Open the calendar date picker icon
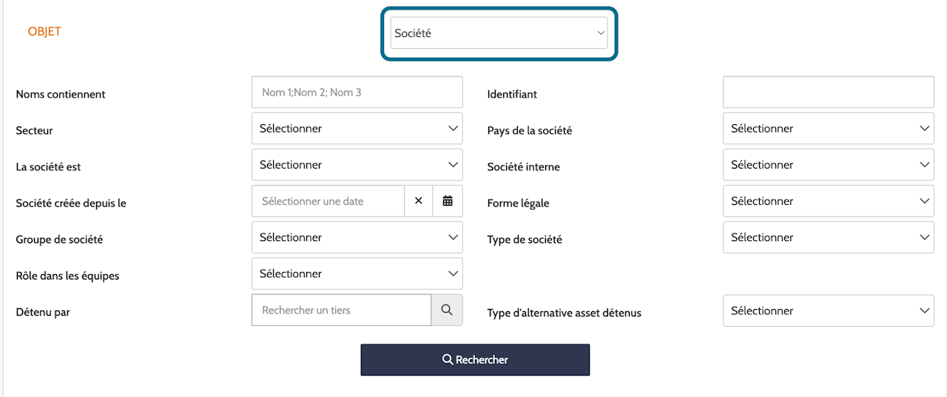 tap(448, 201)
